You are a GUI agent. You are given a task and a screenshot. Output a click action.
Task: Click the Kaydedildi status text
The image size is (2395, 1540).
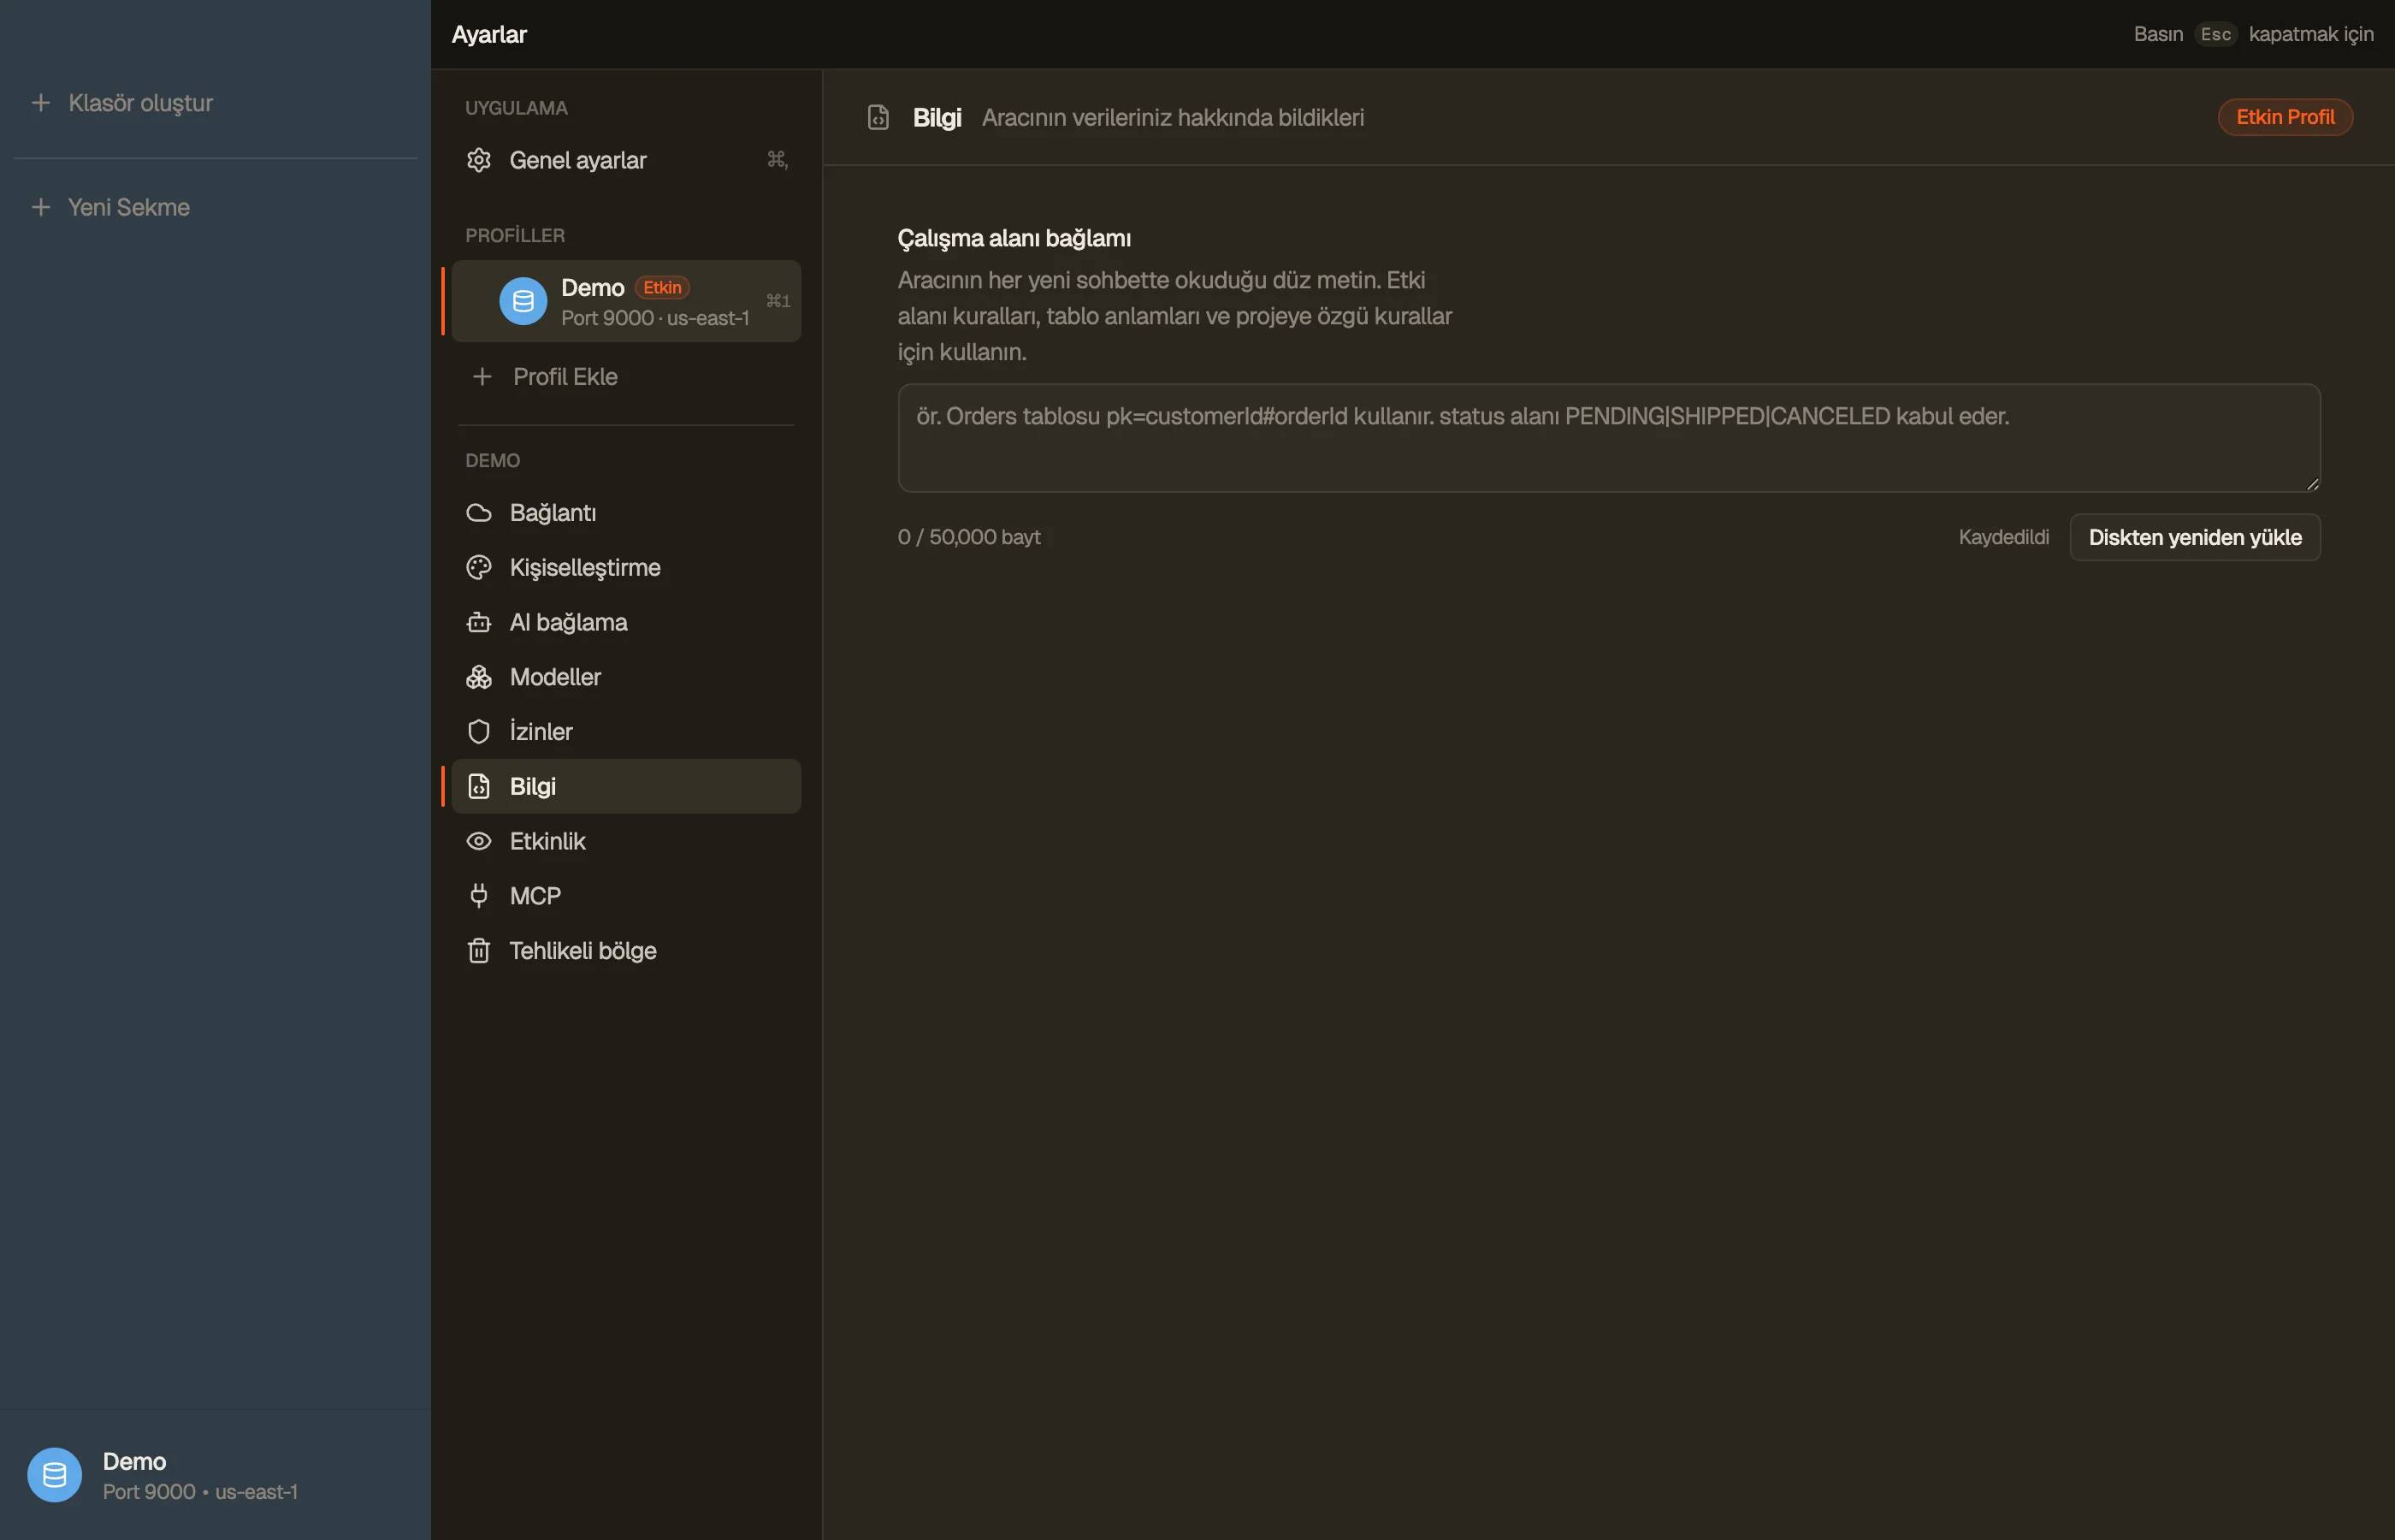[2003, 537]
